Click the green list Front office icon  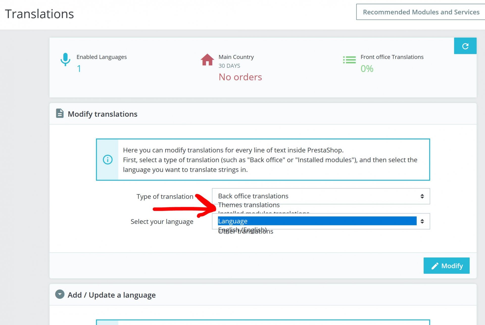coord(349,60)
